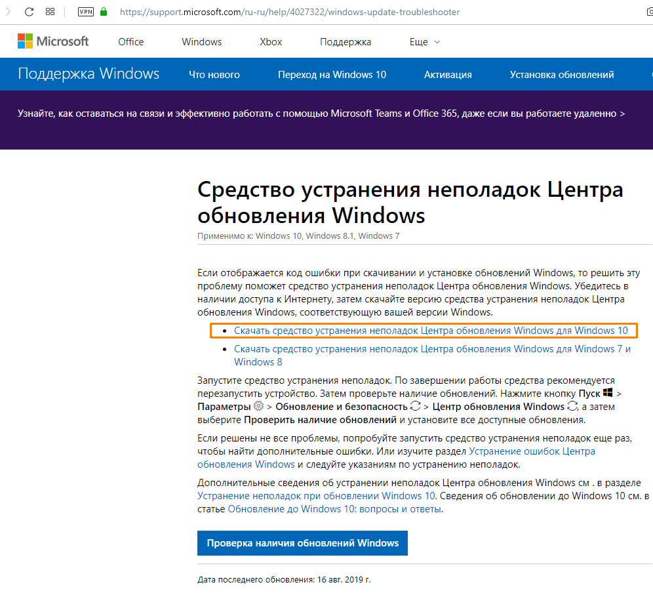The height and width of the screenshot is (593, 653).
Task: Click the Применимо к: Windows 10 text line
Action: 298,236
